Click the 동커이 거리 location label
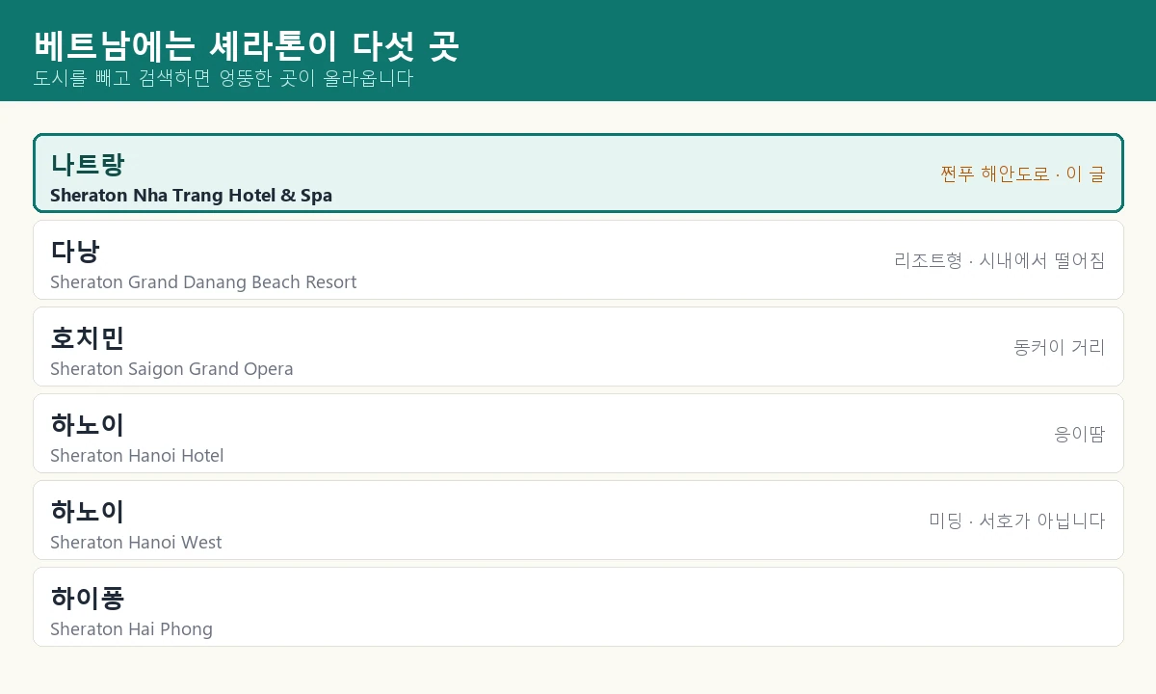Viewport: 1156px width, 694px height. [x=1060, y=347]
